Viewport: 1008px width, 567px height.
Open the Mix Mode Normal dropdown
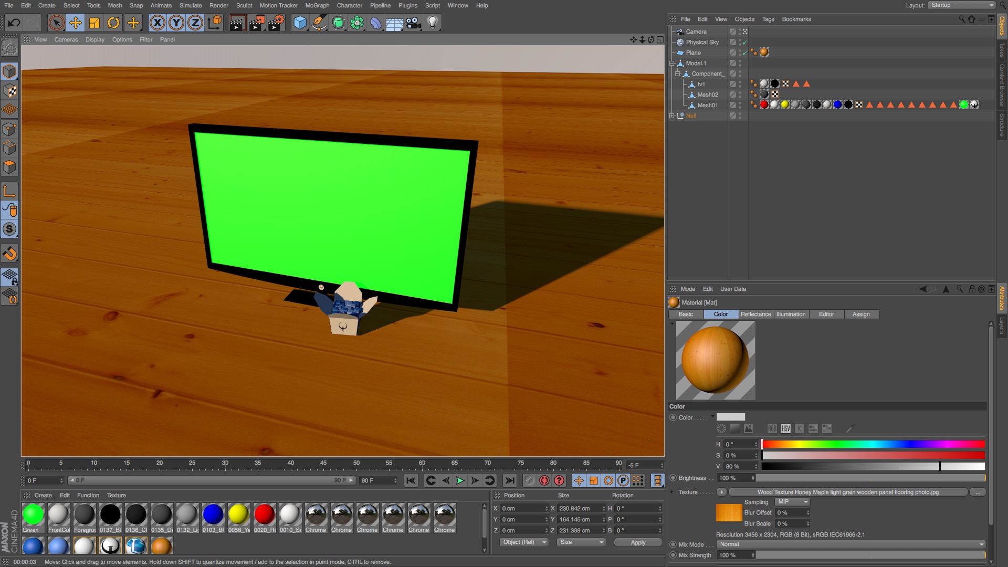(x=850, y=544)
